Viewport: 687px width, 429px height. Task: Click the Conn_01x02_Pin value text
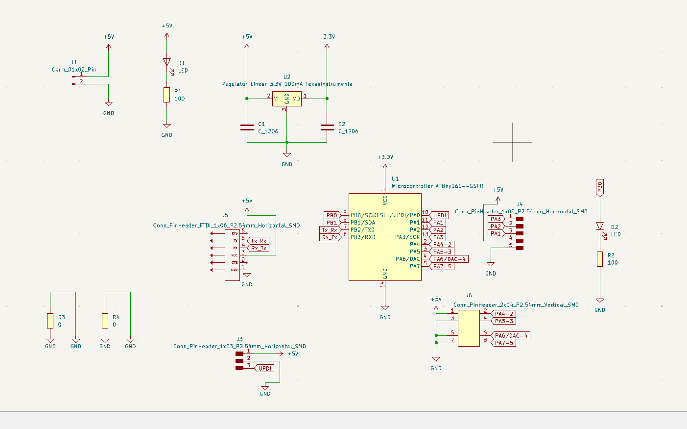tap(74, 70)
